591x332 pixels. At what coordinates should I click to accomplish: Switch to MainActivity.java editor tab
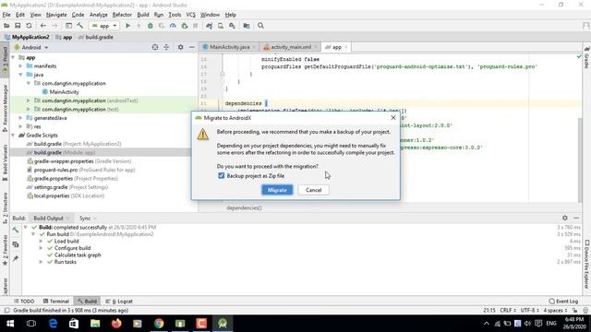229,47
